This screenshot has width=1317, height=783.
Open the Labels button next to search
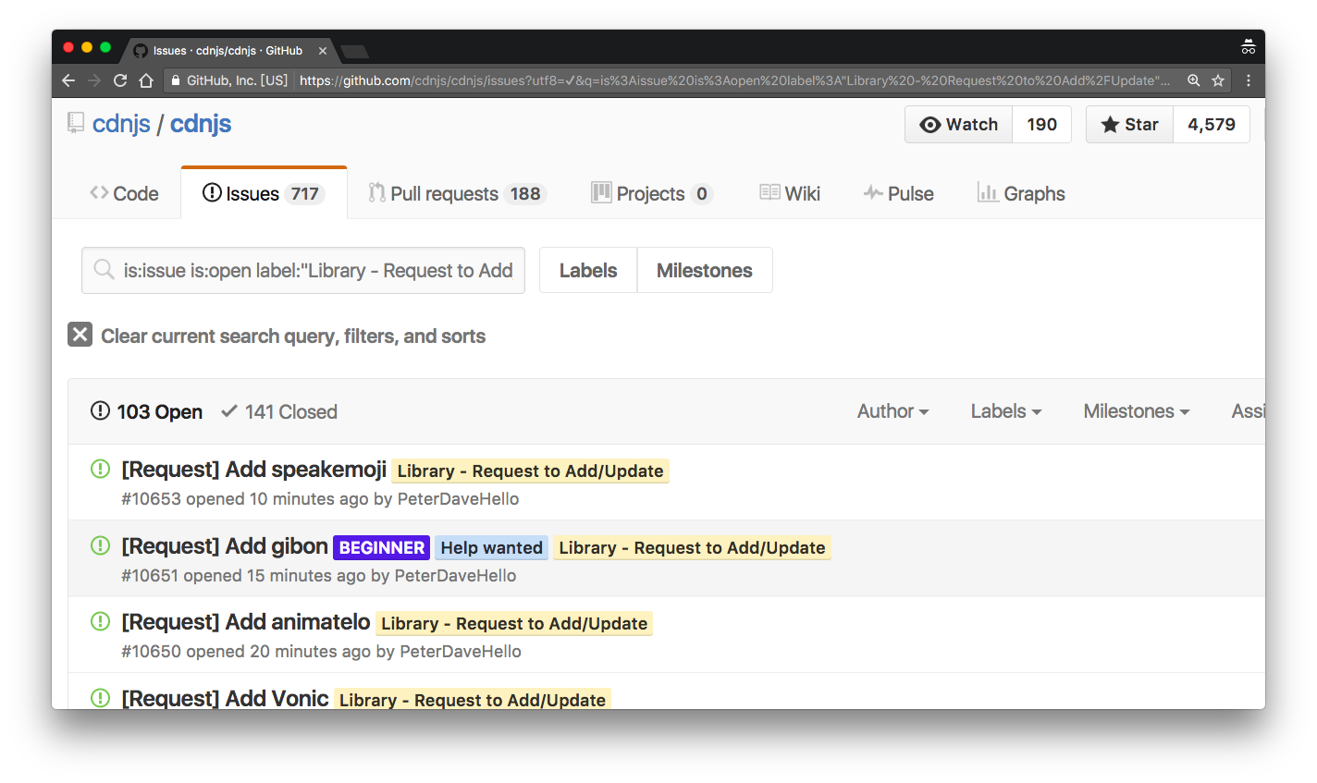(x=588, y=270)
